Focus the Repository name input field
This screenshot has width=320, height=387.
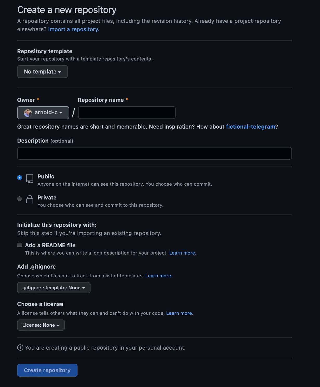pyautogui.click(x=127, y=113)
